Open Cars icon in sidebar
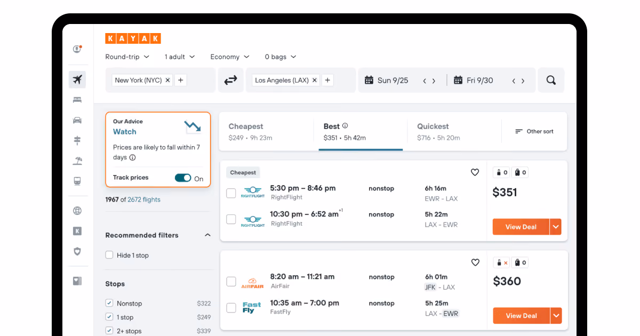 (77, 120)
